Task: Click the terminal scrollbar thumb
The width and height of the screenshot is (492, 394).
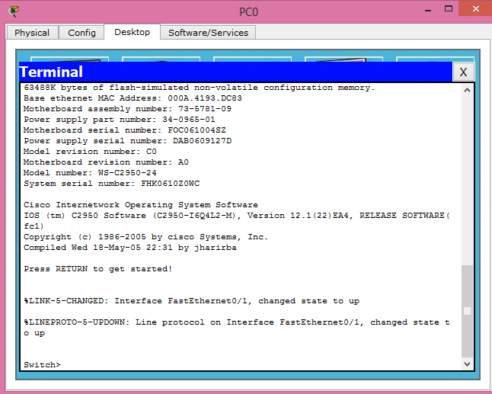Action: click(467, 312)
